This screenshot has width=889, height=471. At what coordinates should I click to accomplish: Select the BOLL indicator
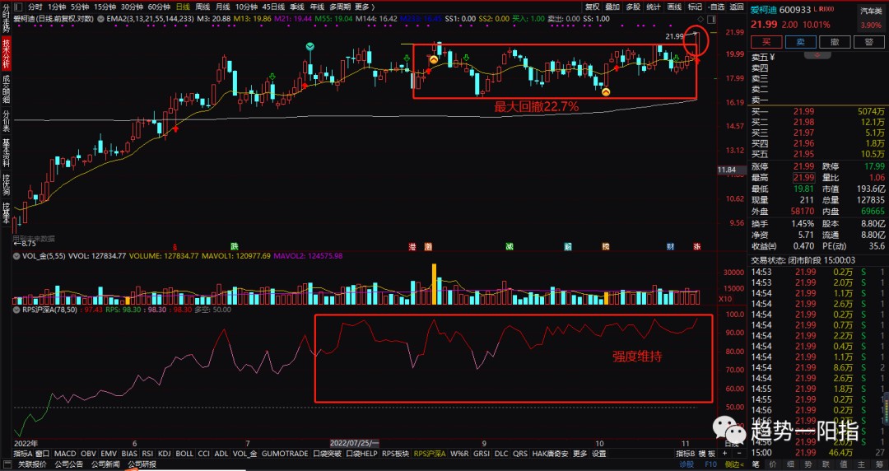(x=184, y=454)
